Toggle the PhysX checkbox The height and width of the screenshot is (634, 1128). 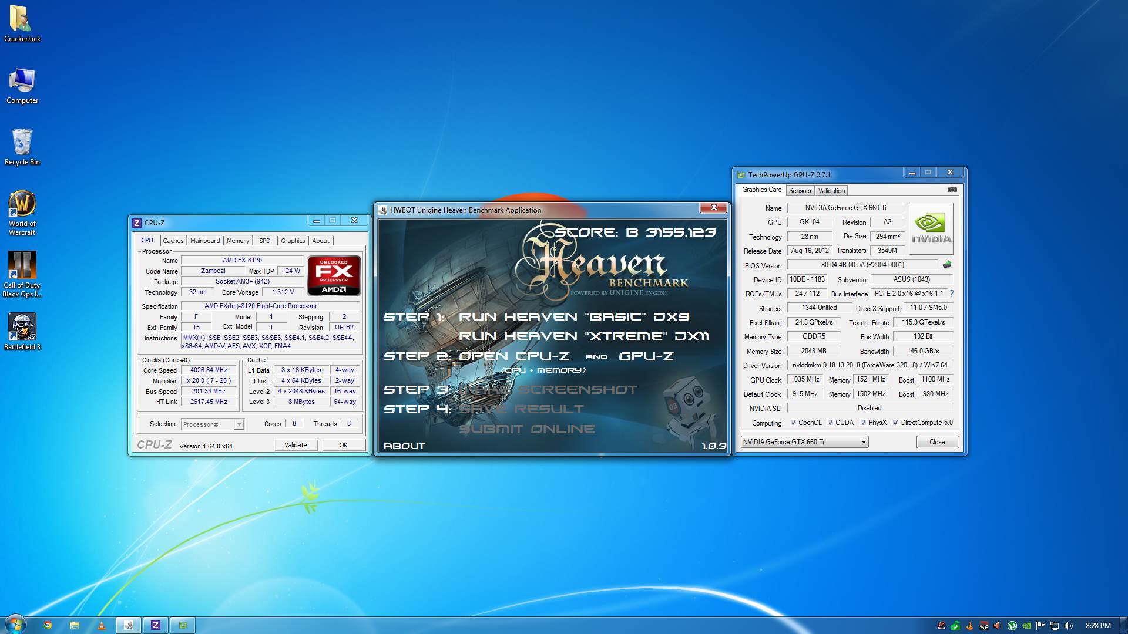(863, 423)
